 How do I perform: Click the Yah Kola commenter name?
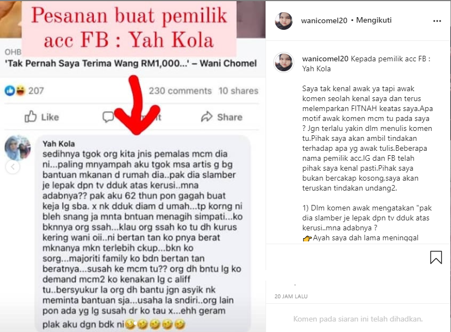tap(59, 144)
